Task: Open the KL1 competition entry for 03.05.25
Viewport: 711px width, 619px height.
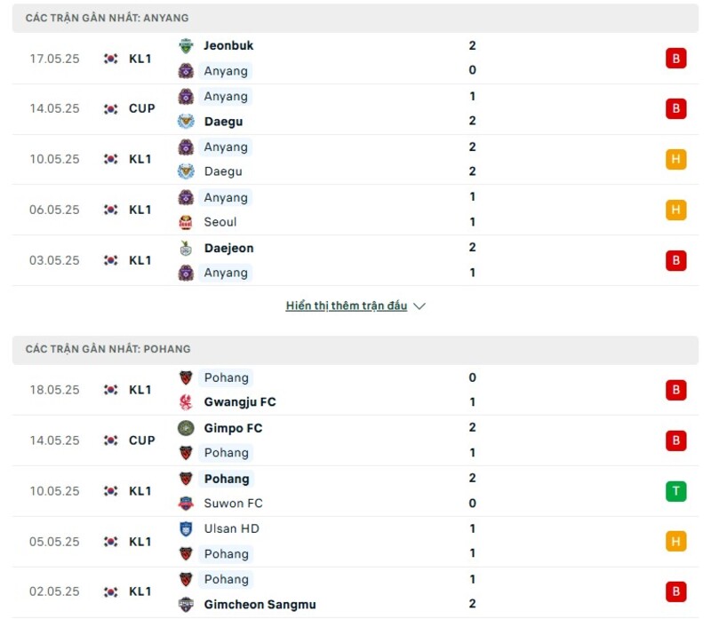Action: point(141,260)
